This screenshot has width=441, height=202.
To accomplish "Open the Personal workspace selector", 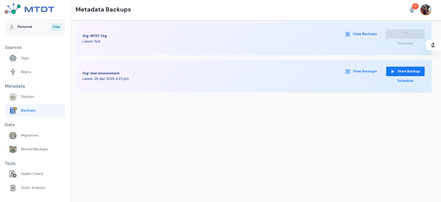I will (35, 27).
